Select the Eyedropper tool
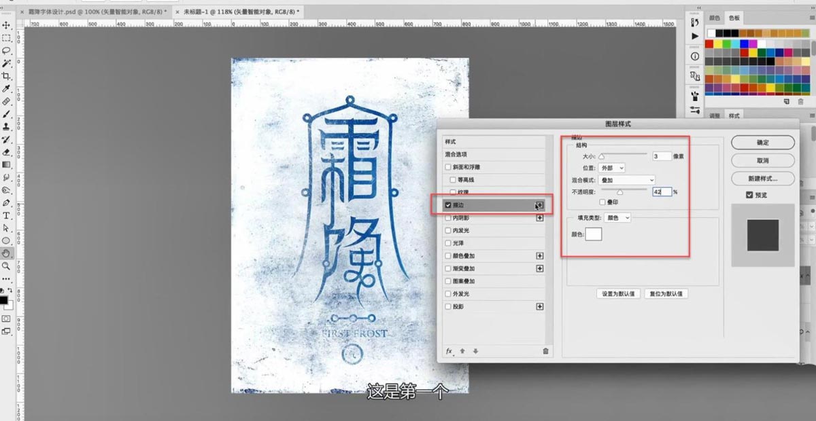 click(6, 89)
